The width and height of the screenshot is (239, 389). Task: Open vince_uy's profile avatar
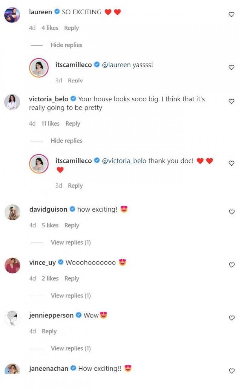click(12, 265)
